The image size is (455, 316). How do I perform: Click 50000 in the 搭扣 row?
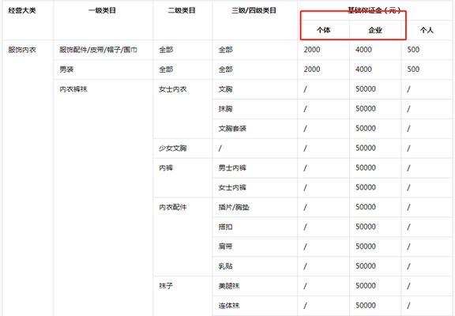pos(366,227)
